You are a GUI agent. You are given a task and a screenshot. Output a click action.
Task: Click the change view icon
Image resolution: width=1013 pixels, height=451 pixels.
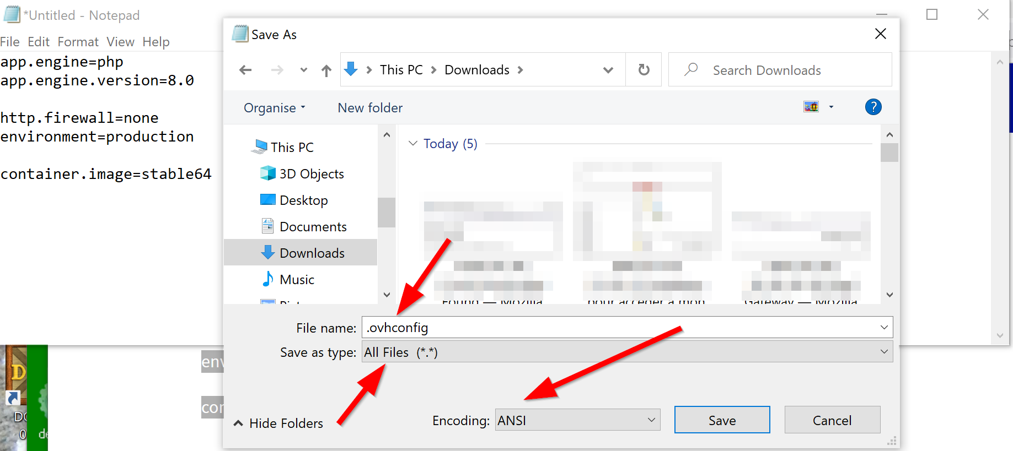click(x=811, y=107)
